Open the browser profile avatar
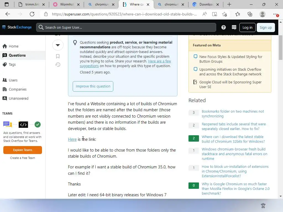 263,14
